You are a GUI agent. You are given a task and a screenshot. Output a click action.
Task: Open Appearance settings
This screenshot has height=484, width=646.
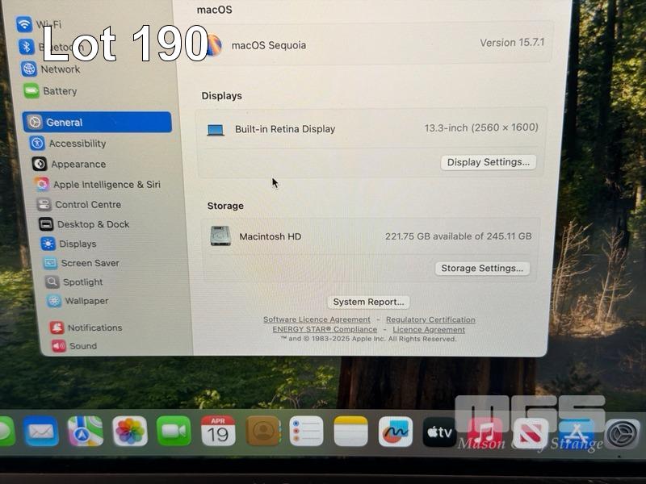69,164
